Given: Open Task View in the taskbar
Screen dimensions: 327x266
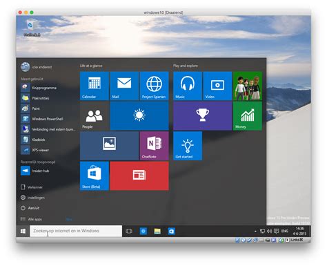Looking at the screenshot, I should tap(129, 231).
